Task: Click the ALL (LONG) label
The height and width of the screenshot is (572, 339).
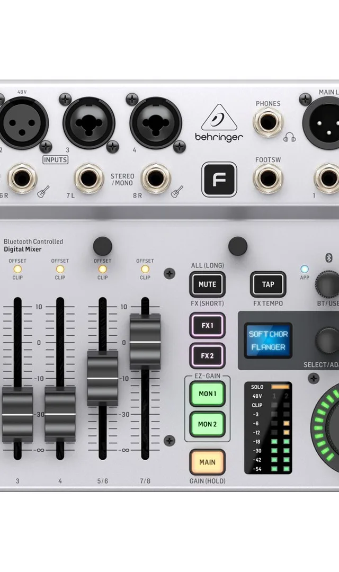Action: tap(207, 265)
